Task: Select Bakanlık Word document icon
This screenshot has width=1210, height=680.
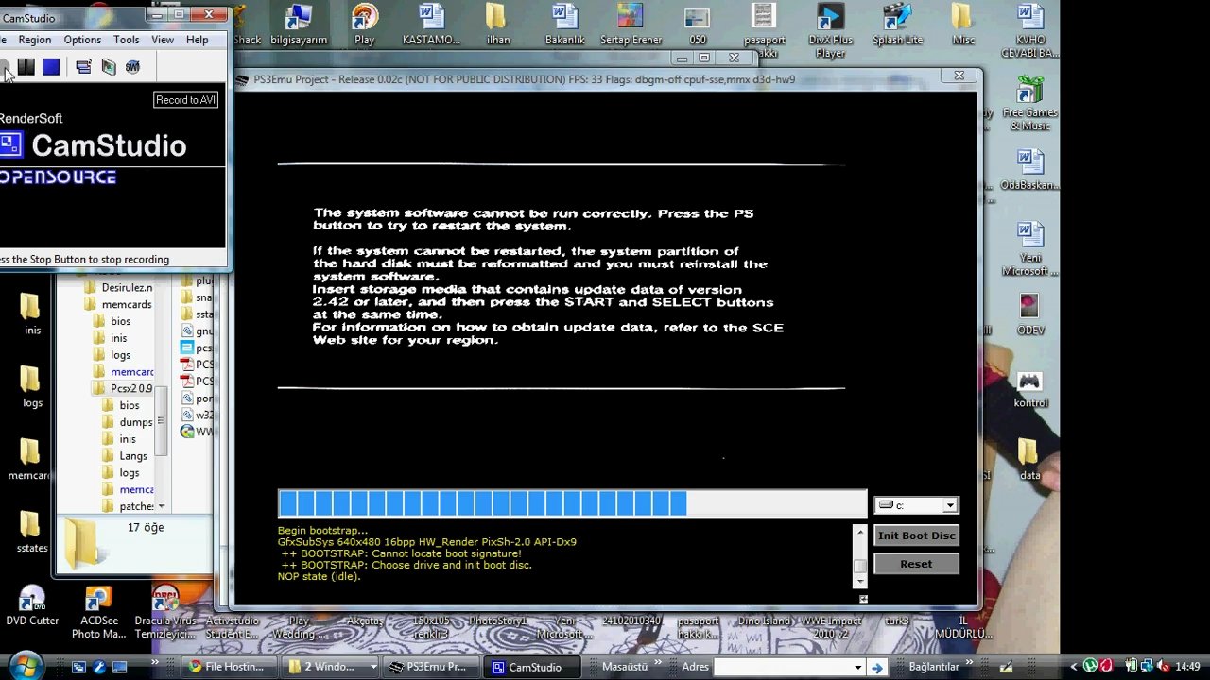Action: click(x=564, y=25)
